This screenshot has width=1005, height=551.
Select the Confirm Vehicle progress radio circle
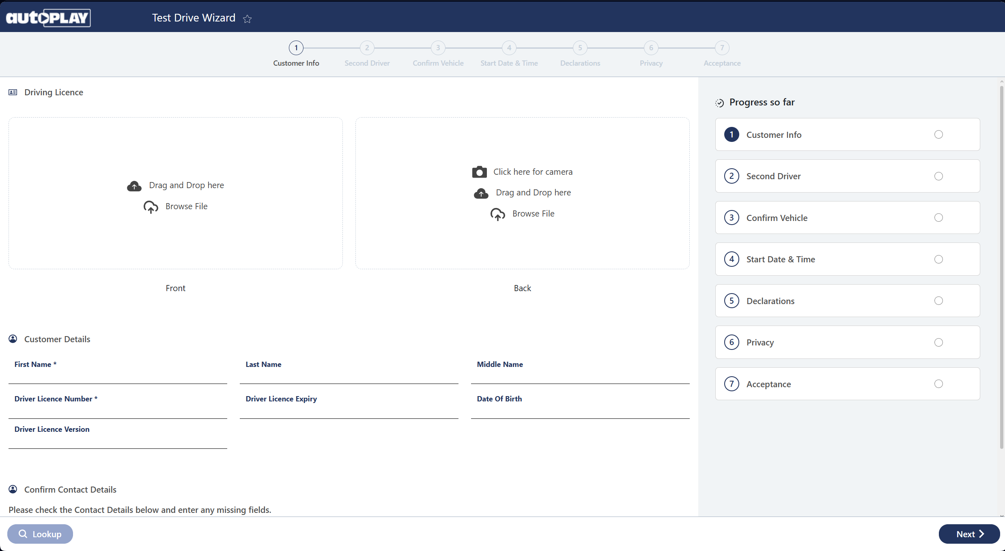[938, 218]
